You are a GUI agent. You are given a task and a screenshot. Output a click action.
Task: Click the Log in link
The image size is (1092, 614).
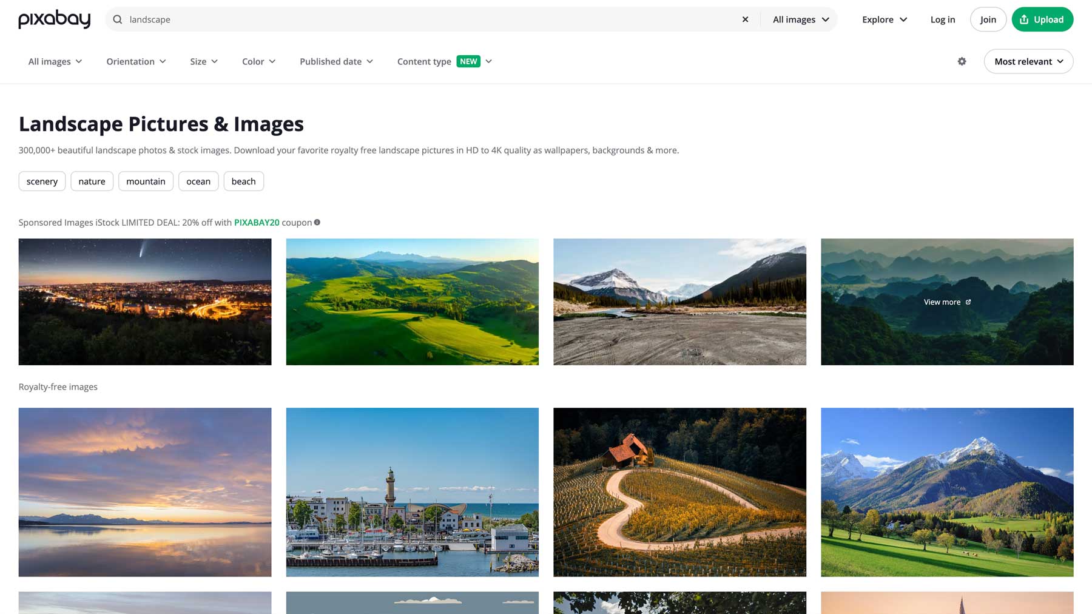point(942,19)
